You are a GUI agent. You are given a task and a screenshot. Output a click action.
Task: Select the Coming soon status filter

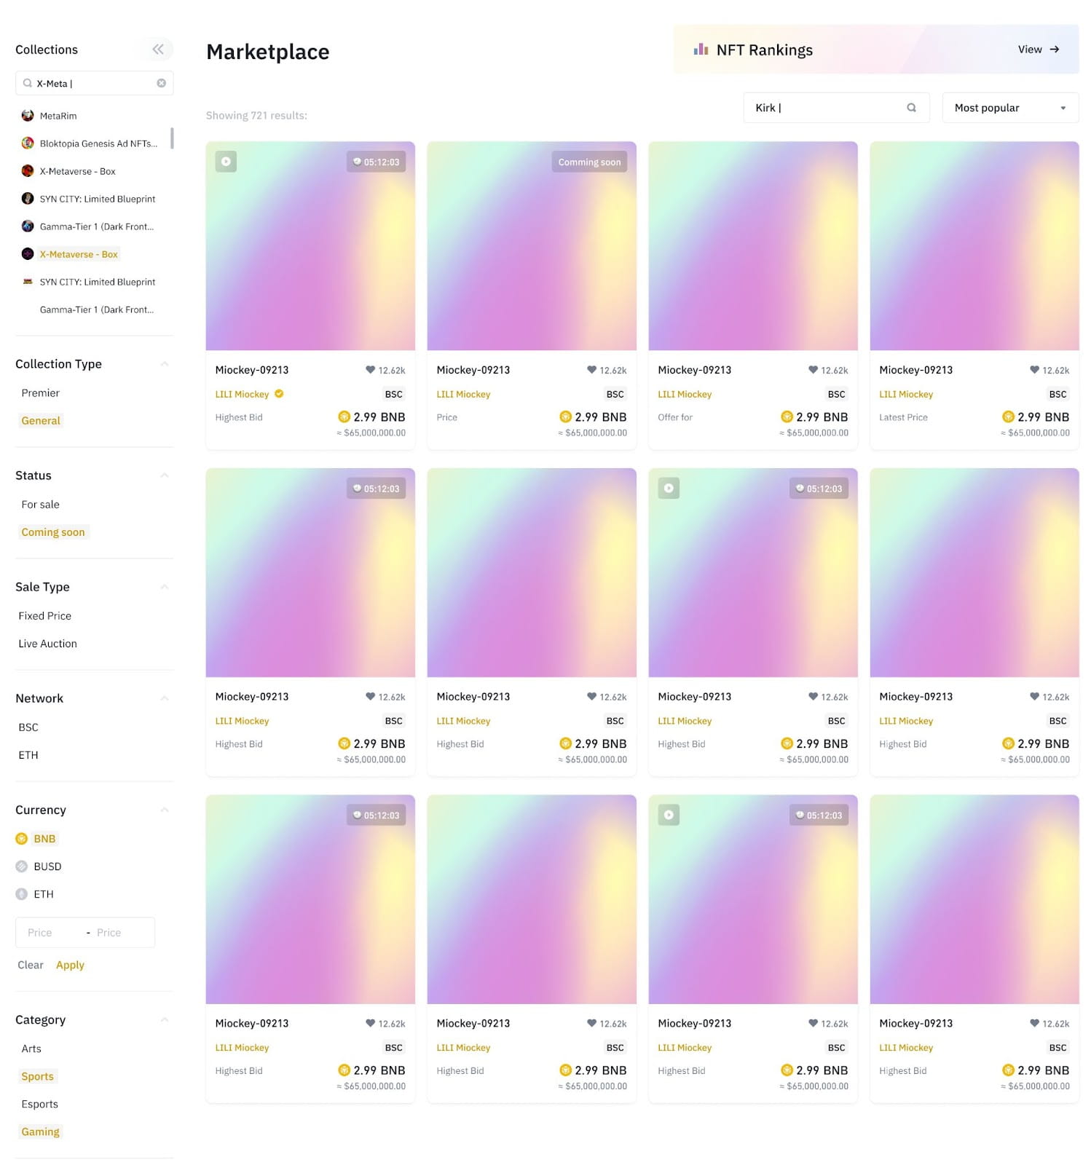tap(53, 532)
